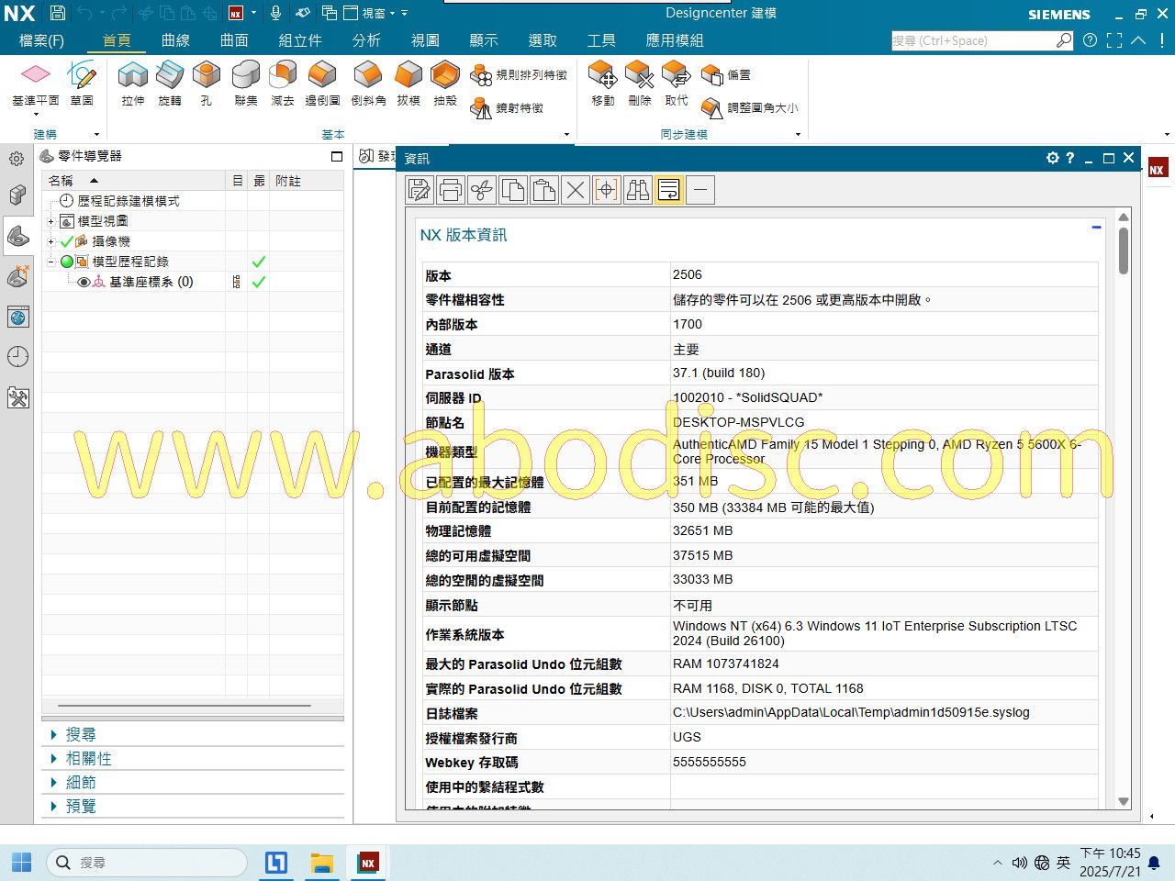
Task: Click the NX app in Windows taskbar
Action: pos(368,863)
